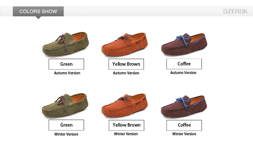Click the Winter Version text under Green

coord(66,134)
